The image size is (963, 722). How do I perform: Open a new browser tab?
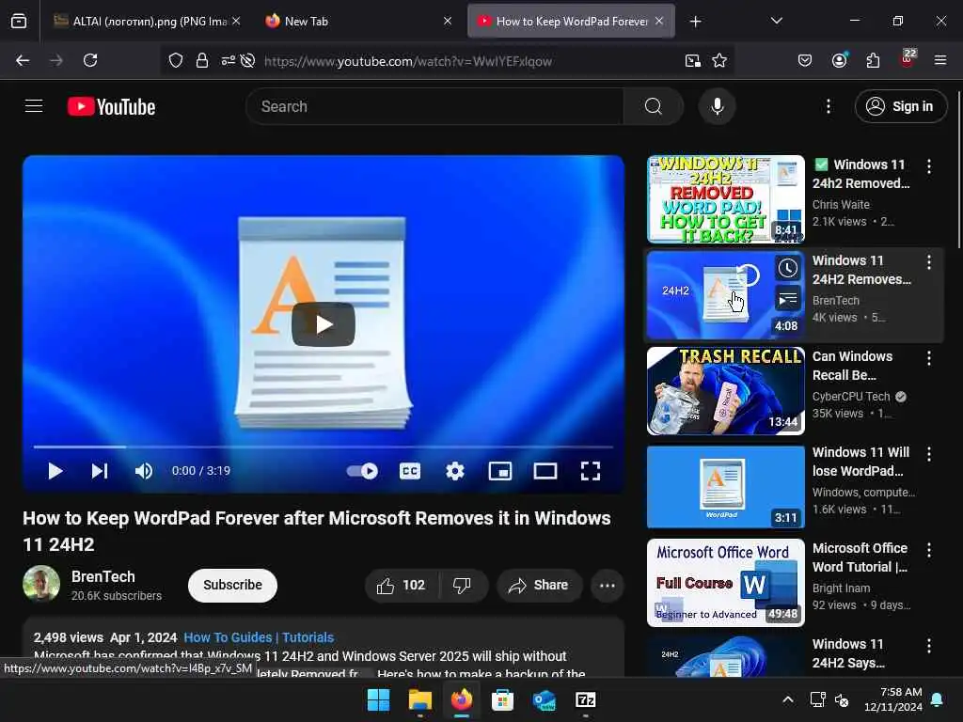(695, 22)
